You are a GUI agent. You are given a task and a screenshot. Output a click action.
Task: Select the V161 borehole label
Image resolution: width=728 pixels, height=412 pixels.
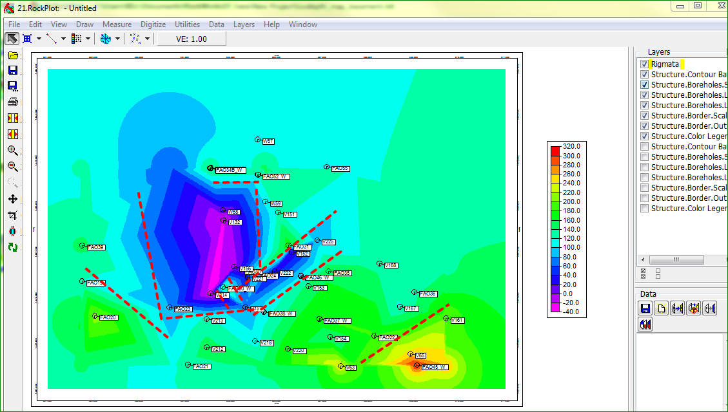(457, 320)
